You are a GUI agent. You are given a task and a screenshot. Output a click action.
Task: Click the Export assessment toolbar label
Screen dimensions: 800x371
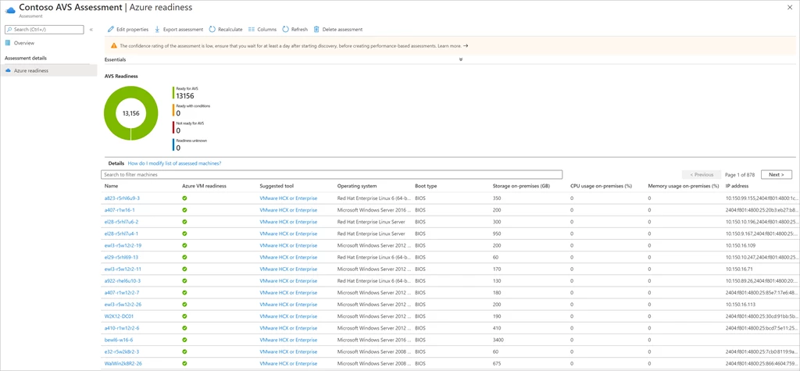pyautogui.click(x=183, y=30)
